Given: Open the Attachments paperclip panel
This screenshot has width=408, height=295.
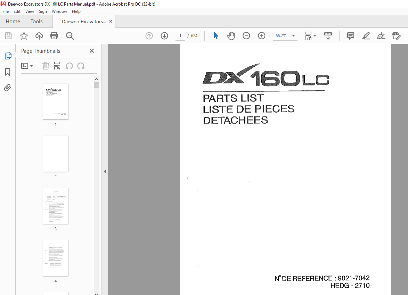Looking at the screenshot, I should pos(8,88).
